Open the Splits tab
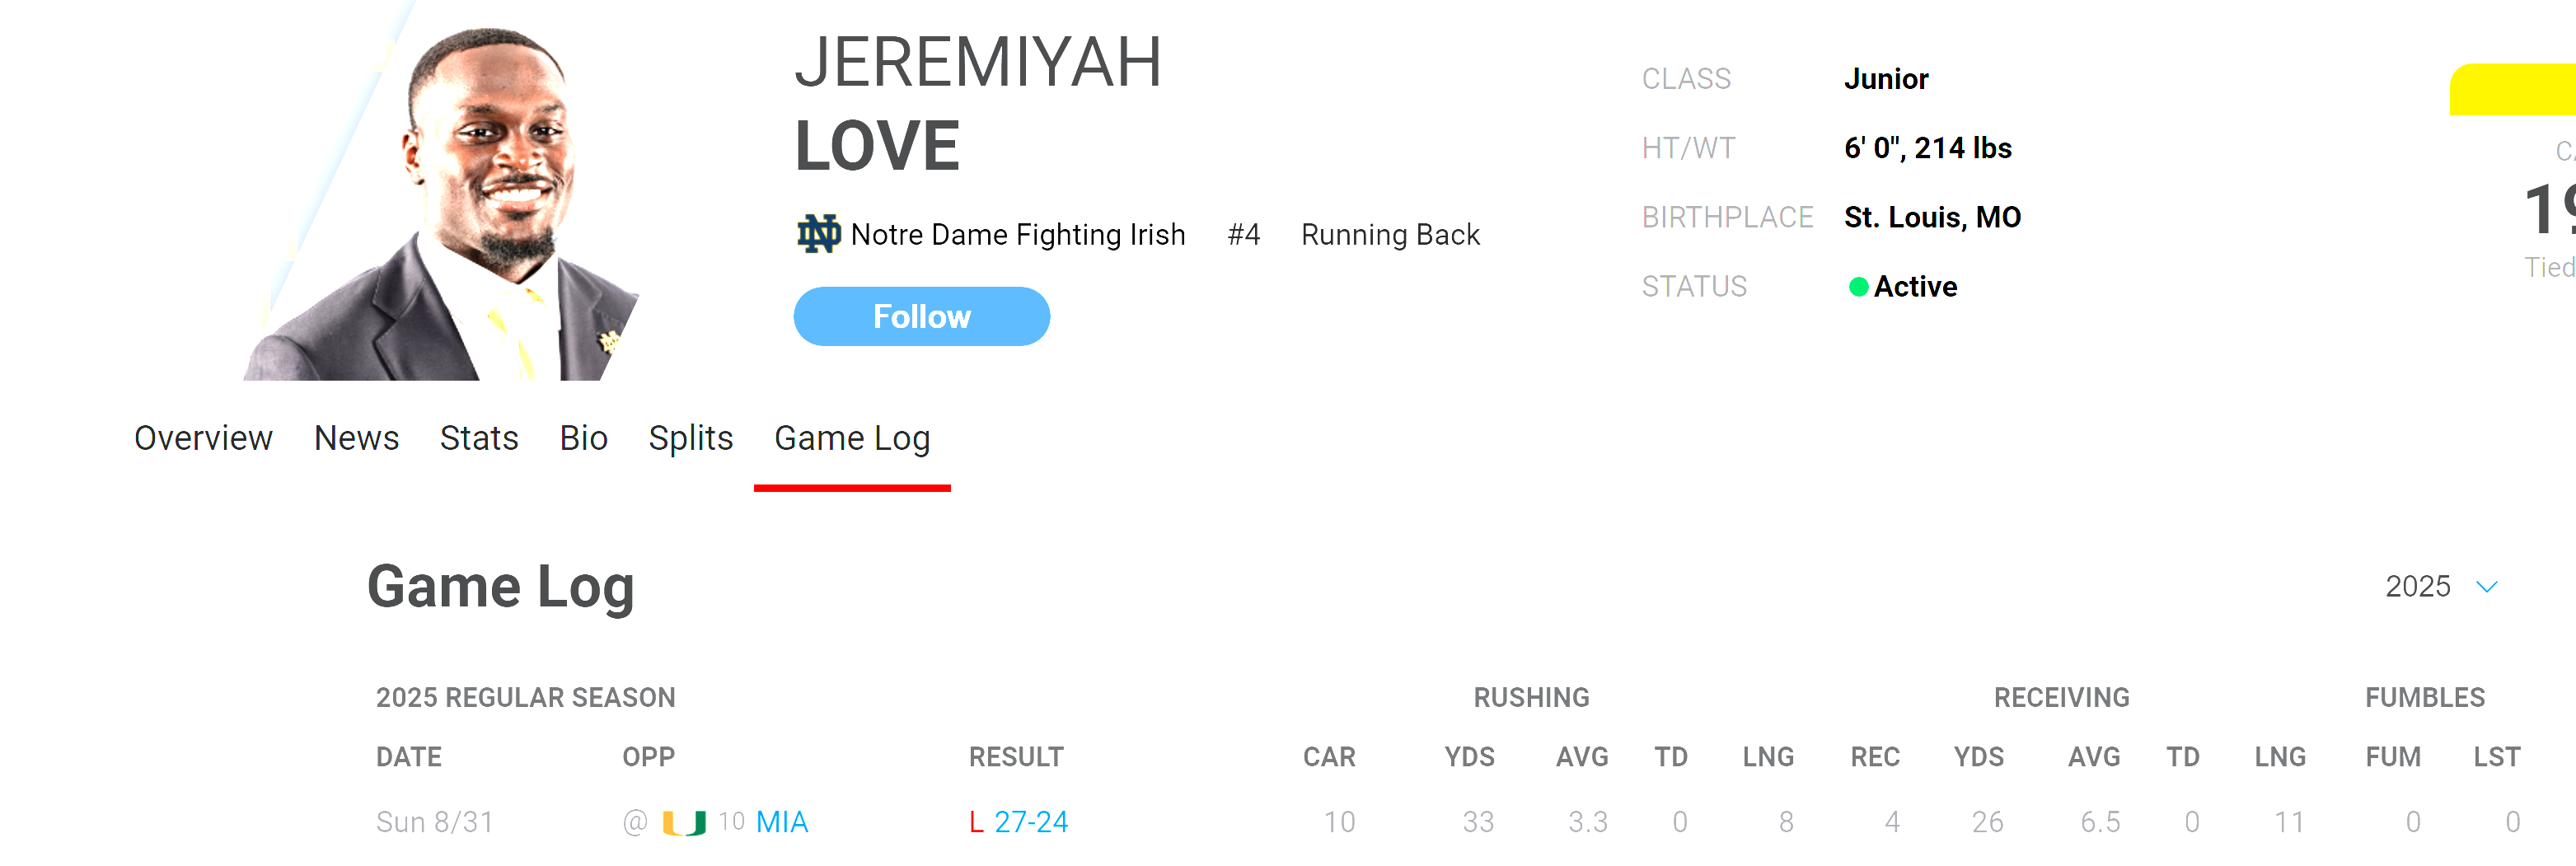Viewport: 2576px width, 866px height. point(690,439)
